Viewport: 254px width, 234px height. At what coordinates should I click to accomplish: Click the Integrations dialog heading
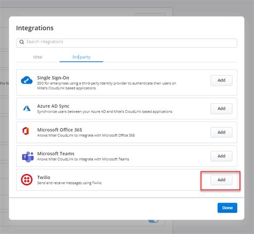tap(35, 28)
